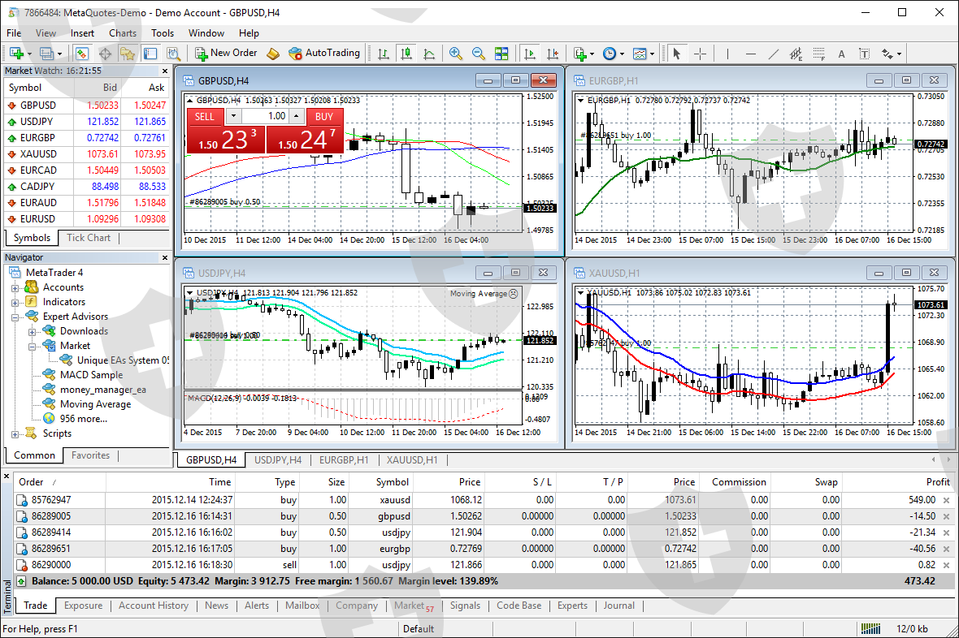
Task: Toggle the Market Watch panel icon
Action: 82,54
